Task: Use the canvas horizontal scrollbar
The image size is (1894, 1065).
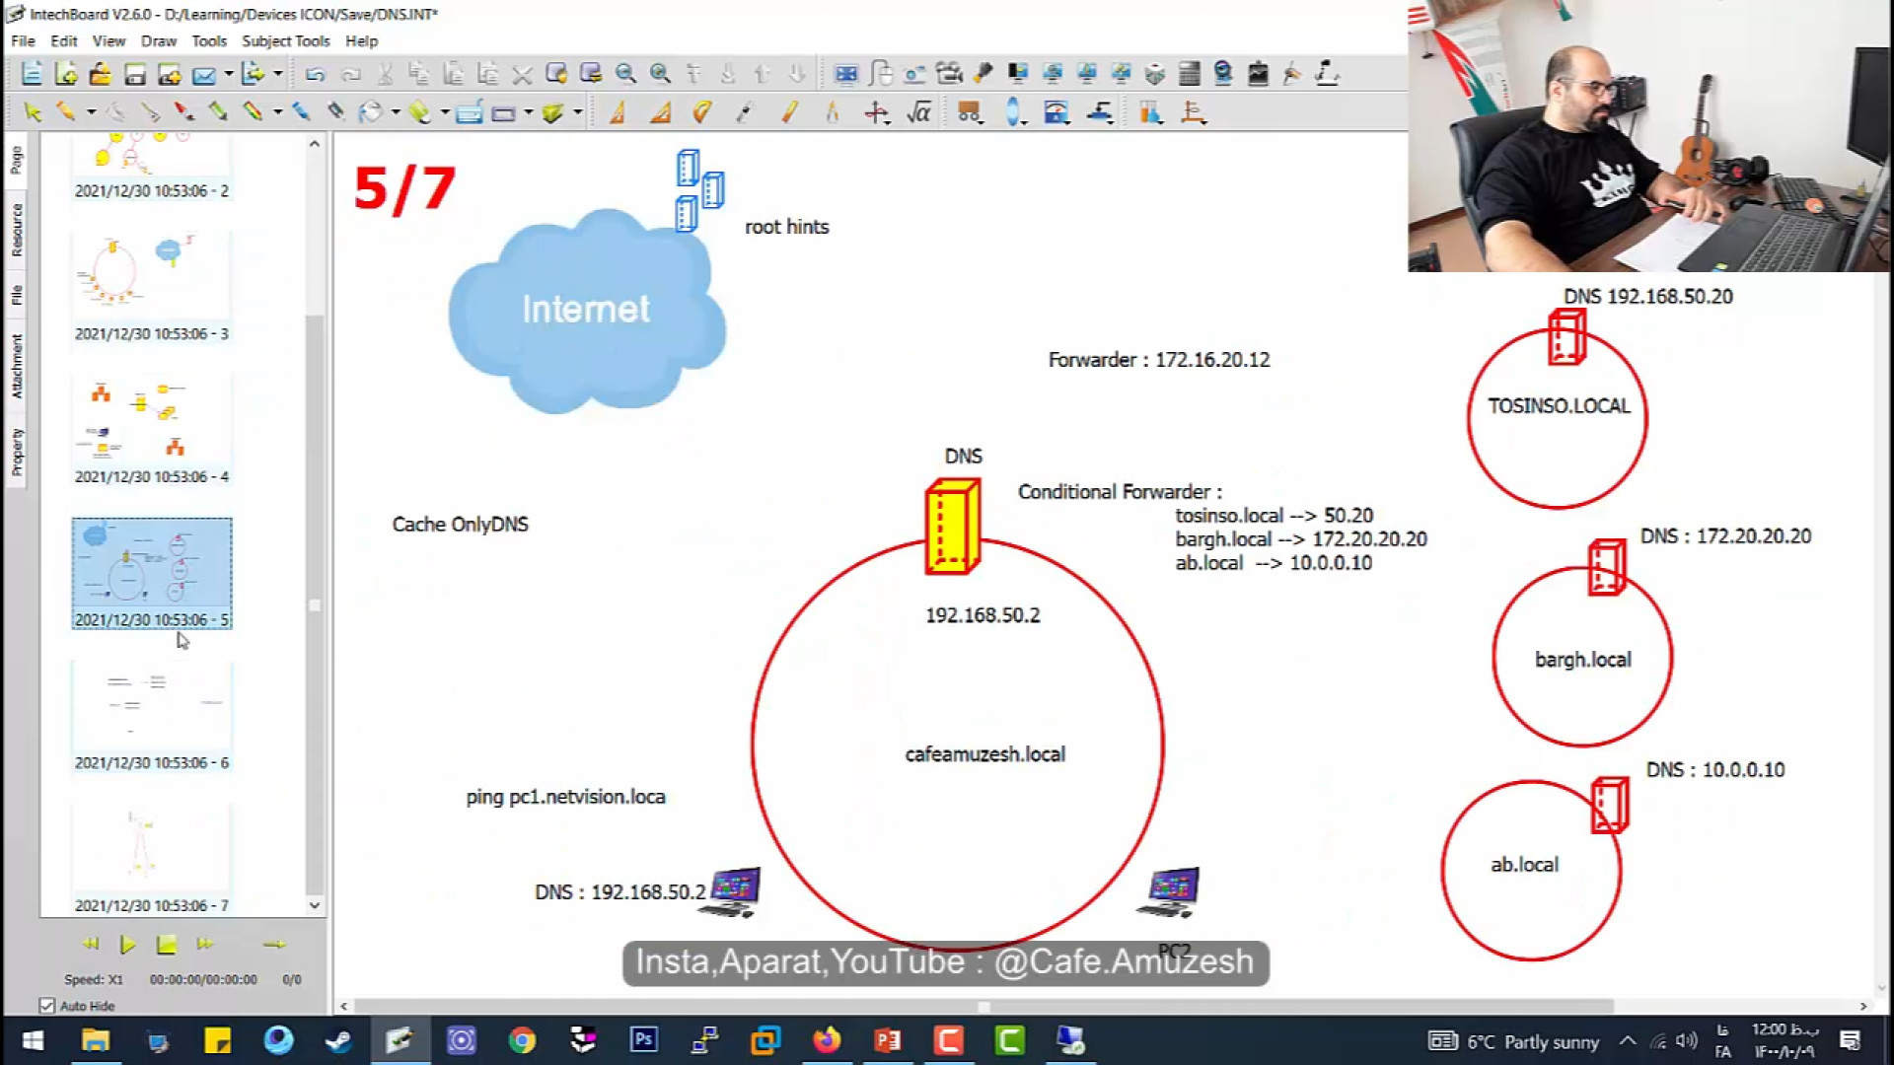Action: [983, 1007]
